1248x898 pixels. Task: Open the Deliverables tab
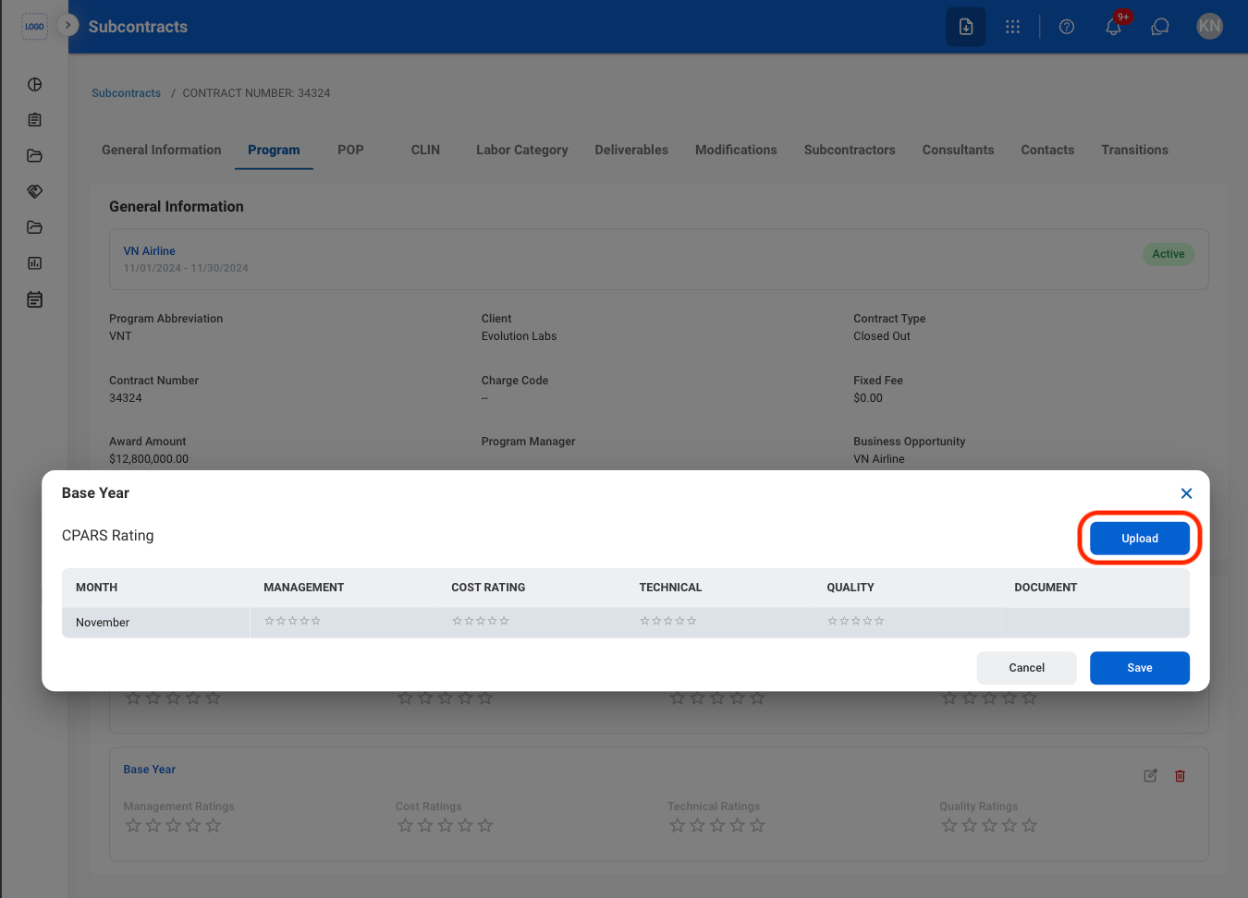[631, 150]
